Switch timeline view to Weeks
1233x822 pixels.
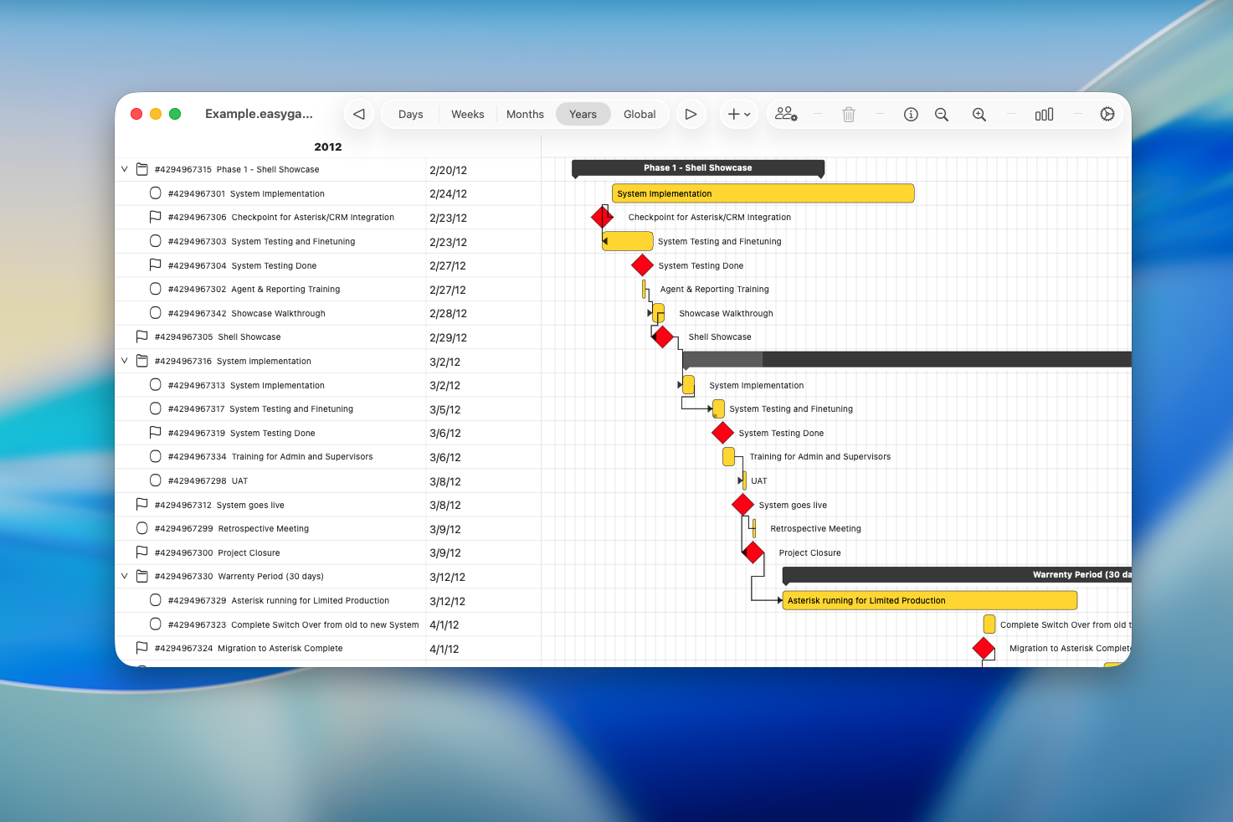467,114
